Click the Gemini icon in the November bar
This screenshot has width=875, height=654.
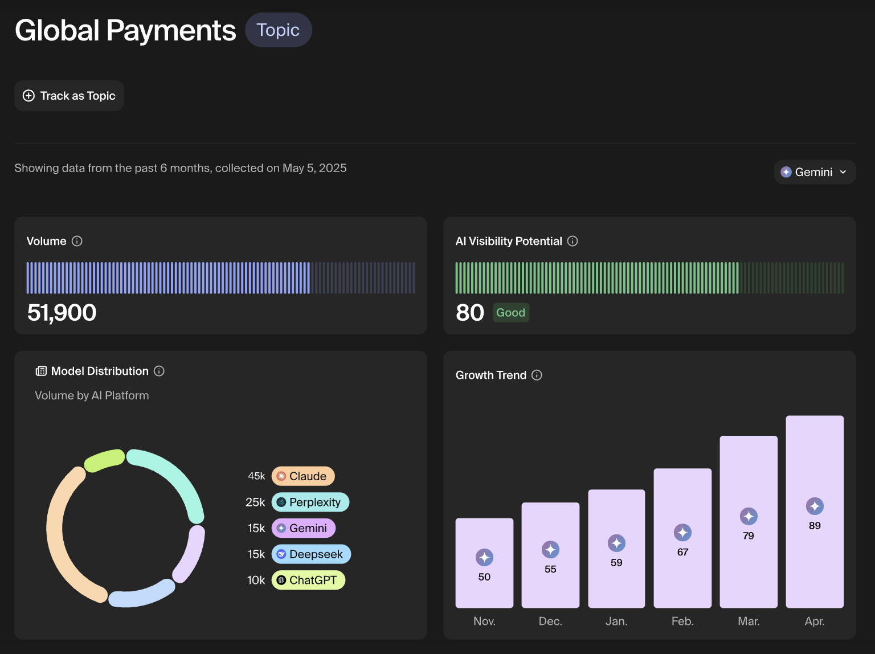click(484, 557)
